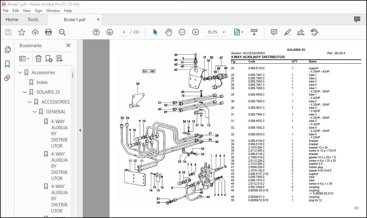Select the SOLARIS 25 bookmark label
The width and height of the screenshot is (367, 218).
tap(48, 92)
